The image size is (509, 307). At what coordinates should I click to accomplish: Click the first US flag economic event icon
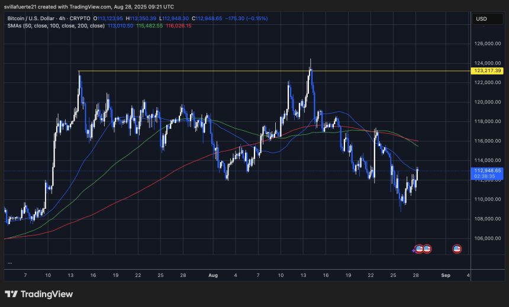coord(420,249)
